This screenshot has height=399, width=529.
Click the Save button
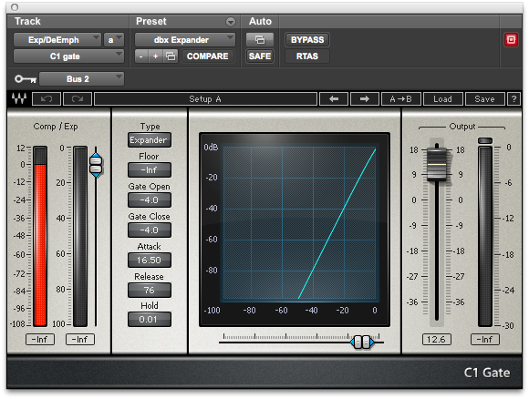[x=484, y=99]
